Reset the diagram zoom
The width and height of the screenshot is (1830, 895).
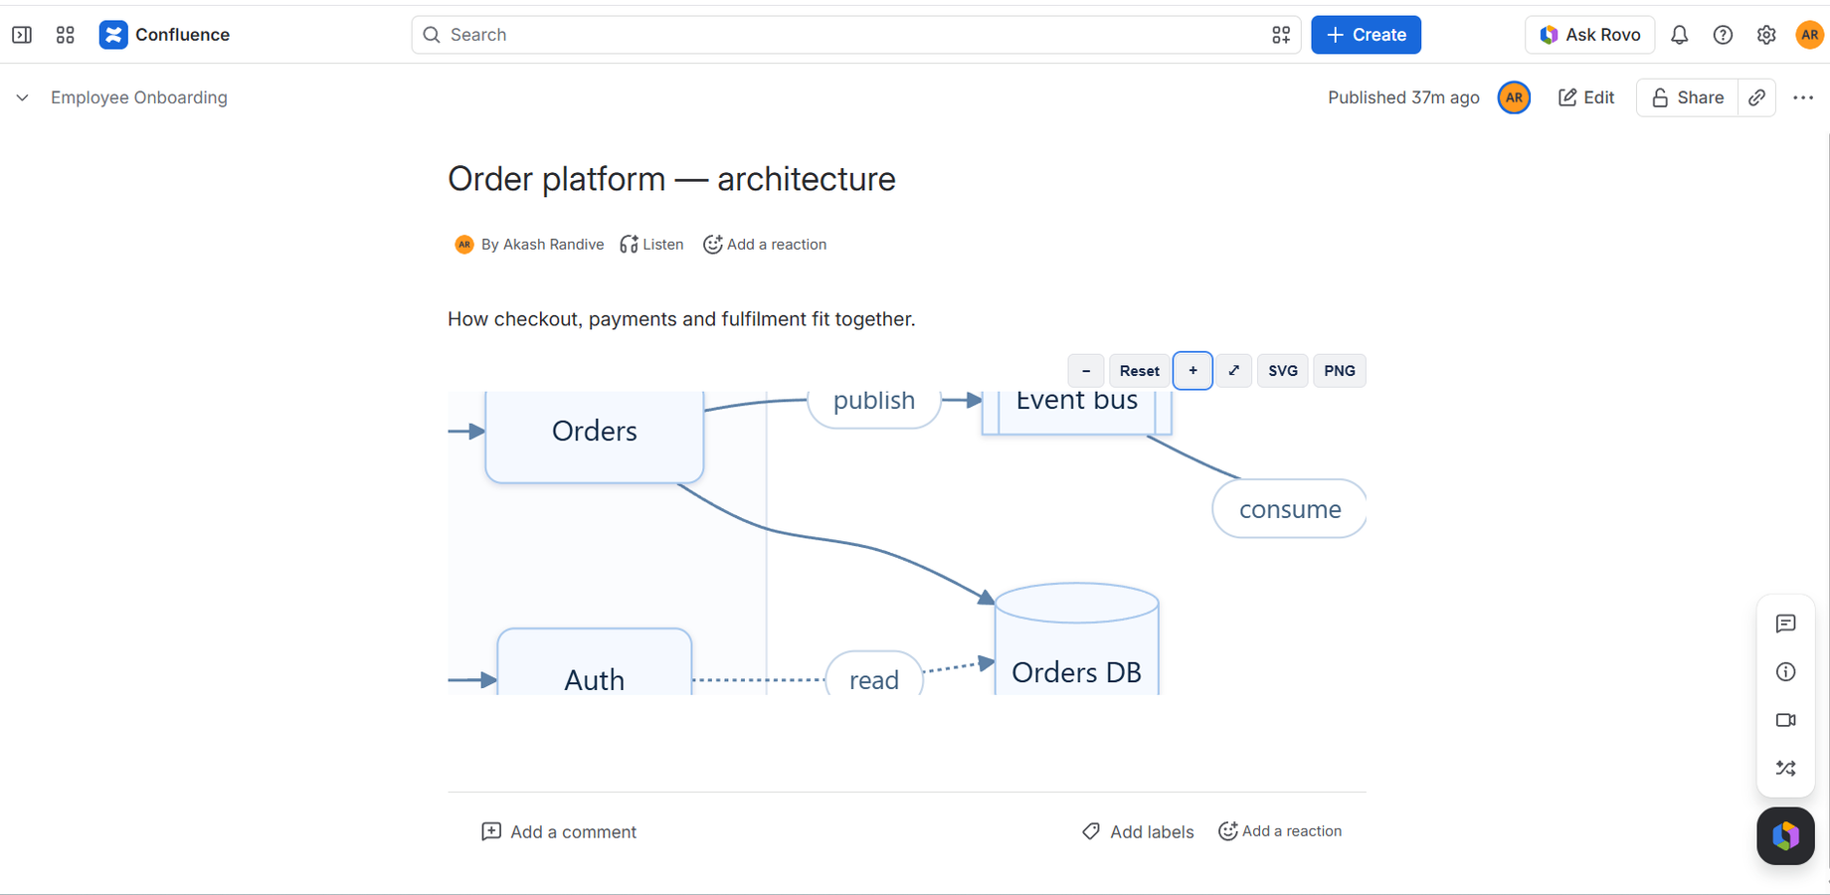tap(1140, 371)
